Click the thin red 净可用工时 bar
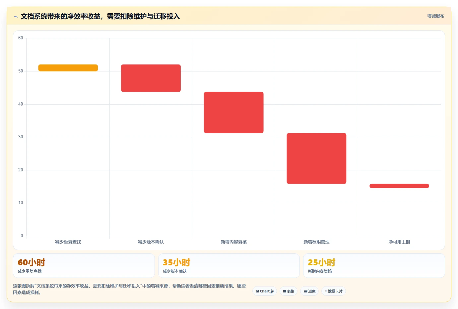The width and height of the screenshot is (458, 309). pos(399,186)
